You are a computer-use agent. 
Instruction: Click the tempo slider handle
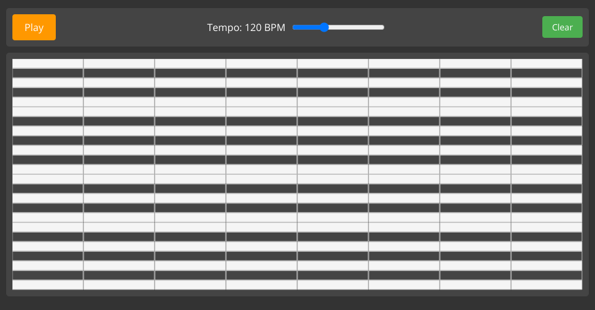(324, 27)
